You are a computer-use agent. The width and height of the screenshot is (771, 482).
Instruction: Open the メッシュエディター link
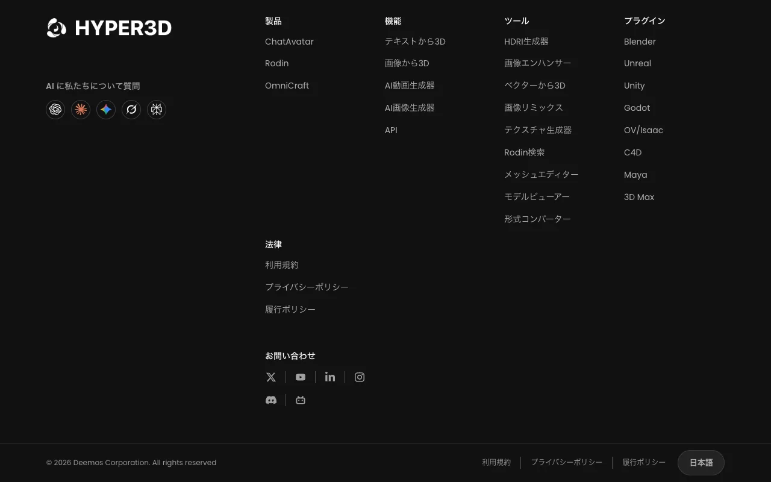pyautogui.click(x=542, y=175)
